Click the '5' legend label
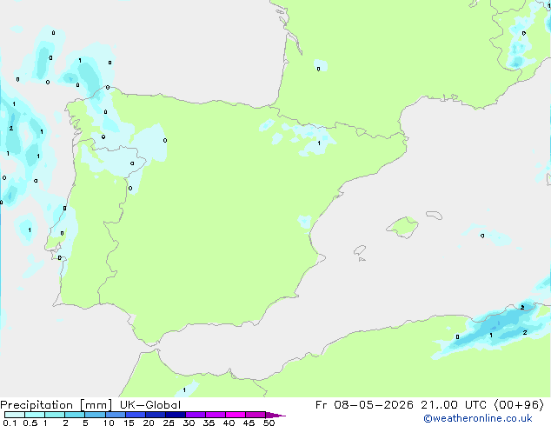The width and height of the screenshot is (551, 426). pos(85,423)
